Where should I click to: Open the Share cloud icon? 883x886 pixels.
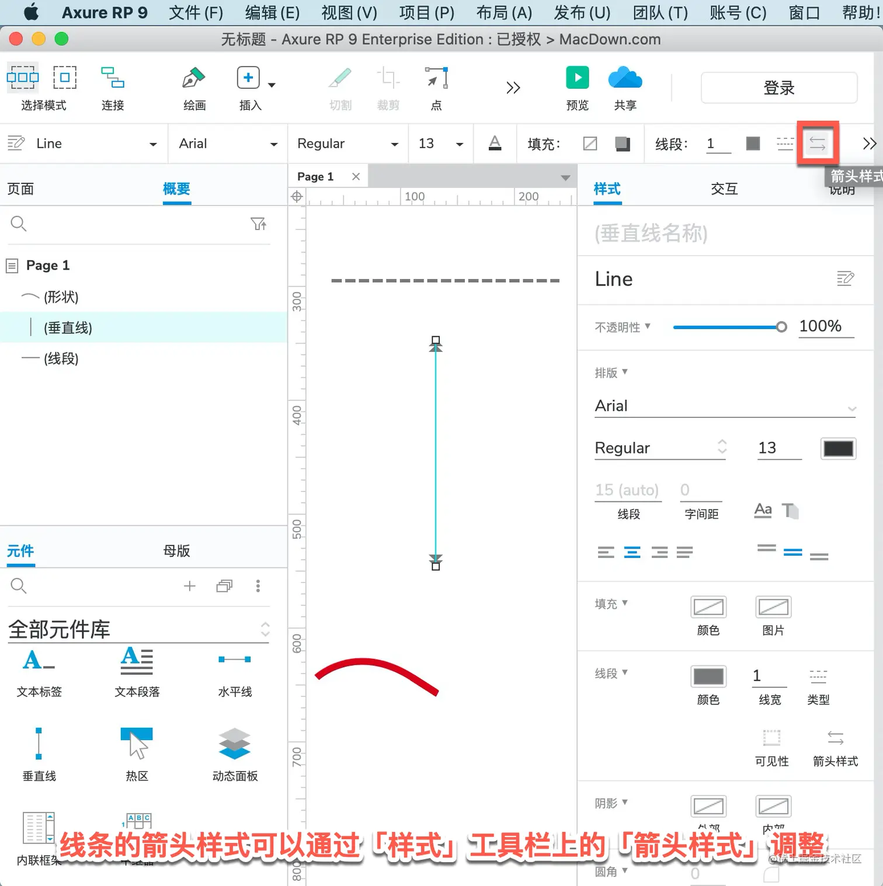[625, 78]
